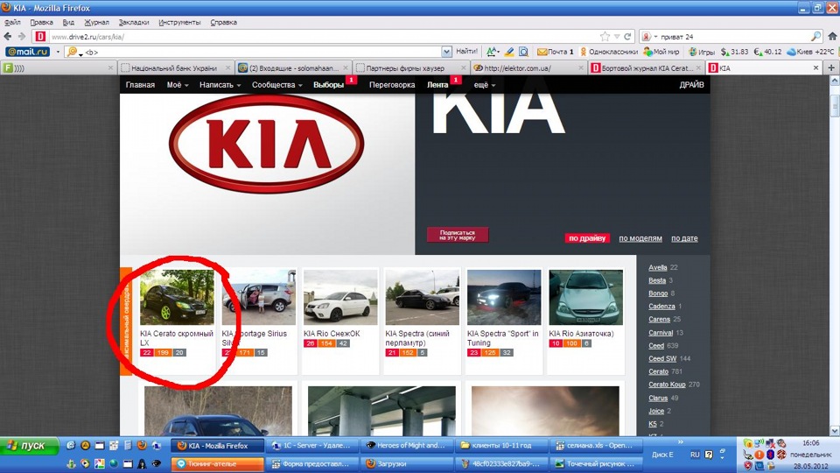This screenshot has width=840, height=473.
Task: Click the Forward navigation arrow
Action: pos(21,37)
